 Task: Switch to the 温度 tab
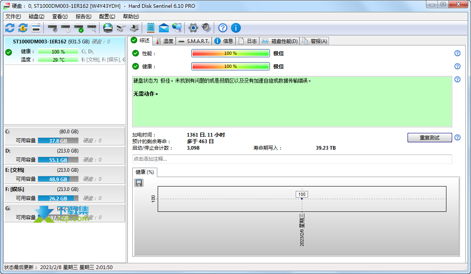pyautogui.click(x=164, y=41)
